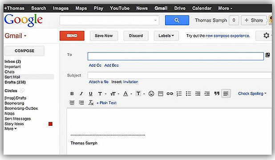
Task: Open the Boomerang label
Action: point(14,103)
